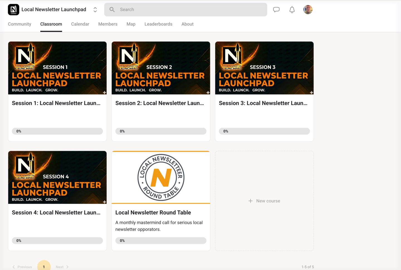Screen dimensions: 401x270
Task: Switch to the Community tab
Action: click(x=19, y=24)
